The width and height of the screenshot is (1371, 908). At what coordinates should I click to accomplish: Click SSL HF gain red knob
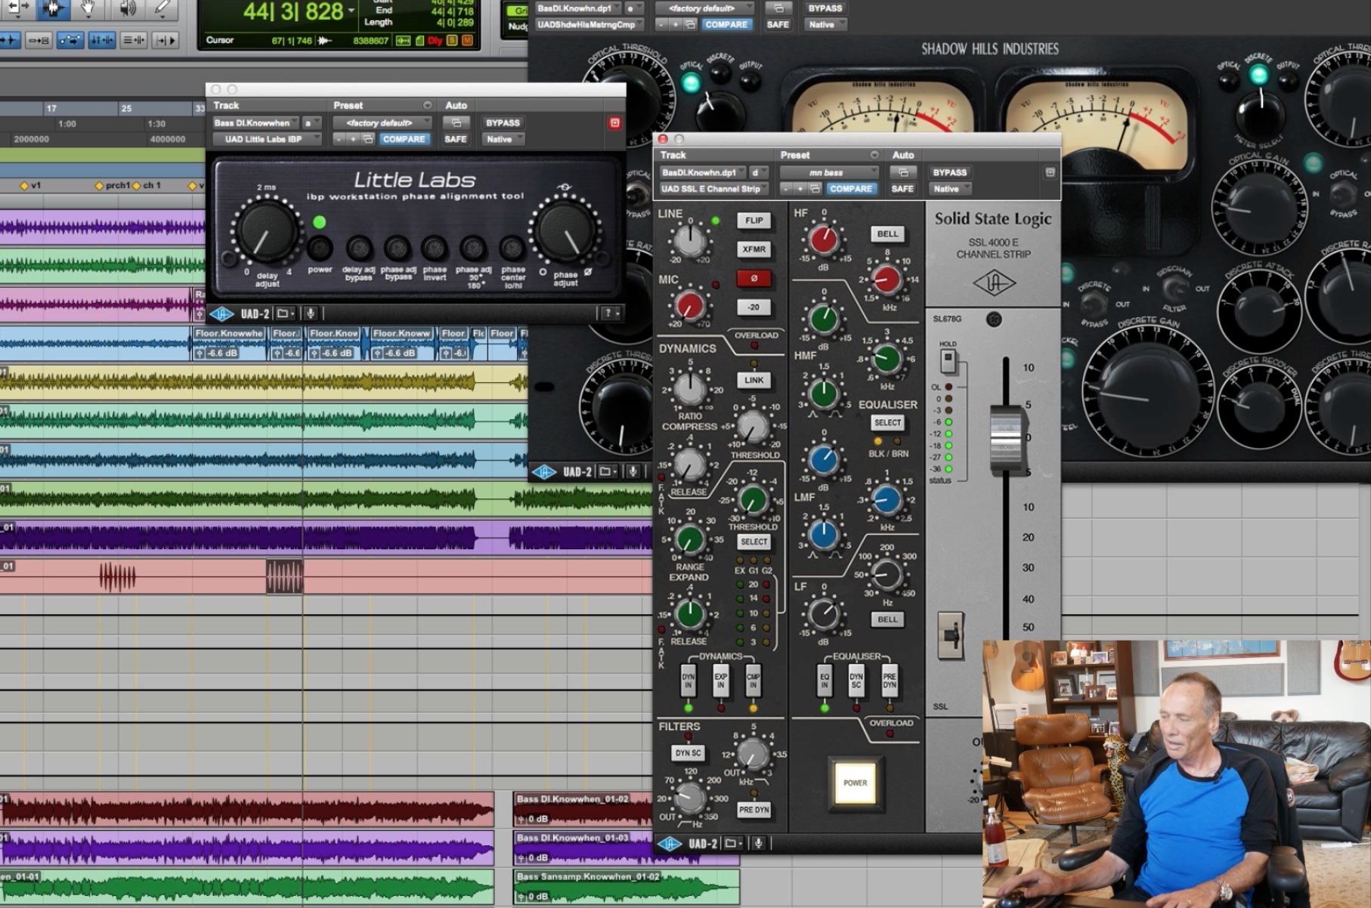(824, 240)
